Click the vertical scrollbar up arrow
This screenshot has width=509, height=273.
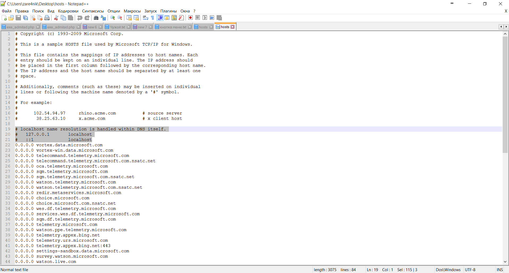(x=505, y=34)
